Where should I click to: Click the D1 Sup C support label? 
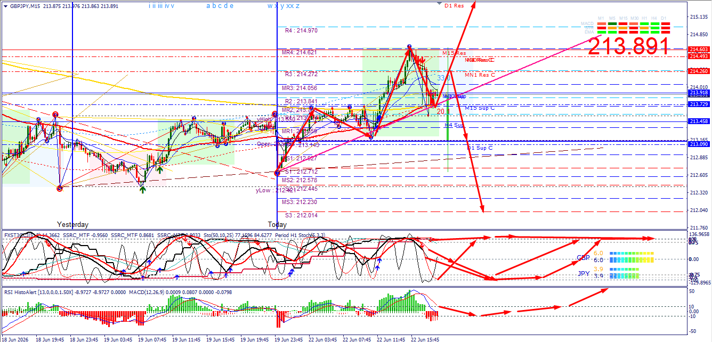(x=480, y=148)
